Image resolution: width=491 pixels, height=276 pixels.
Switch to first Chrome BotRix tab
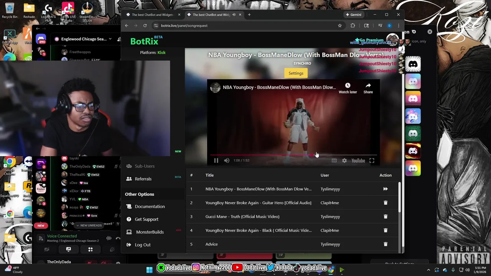[152, 15]
